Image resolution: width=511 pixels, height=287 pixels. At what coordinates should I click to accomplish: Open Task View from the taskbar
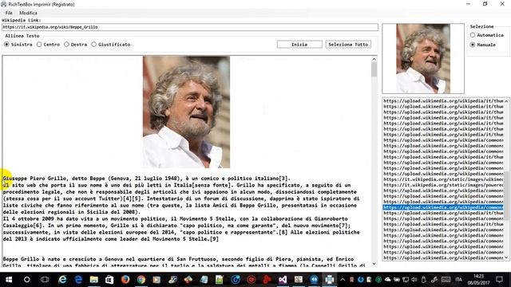(45, 280)
